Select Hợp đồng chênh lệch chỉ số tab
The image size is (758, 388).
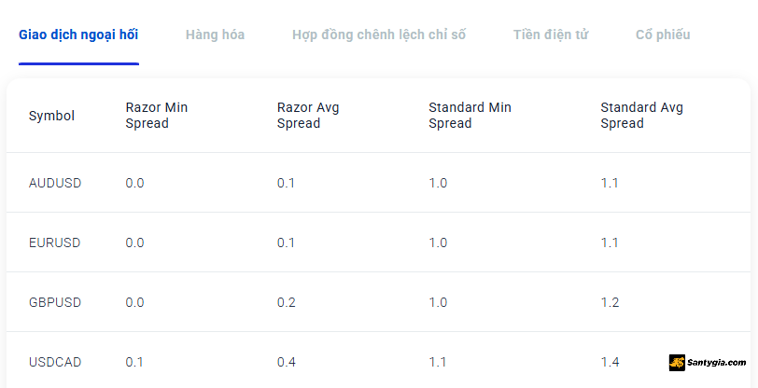pyautogui.click(x=378, y=35)
